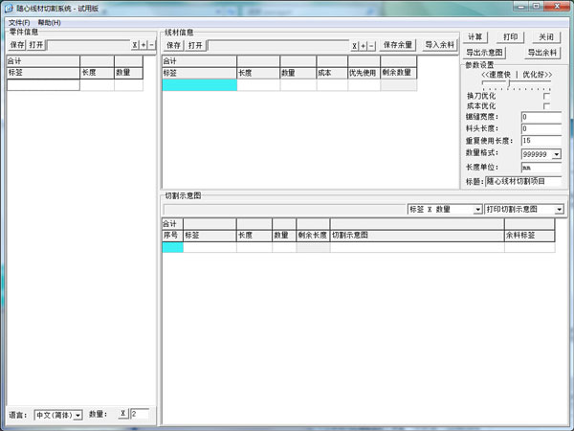Click the 料头长度 input field
The height and width of the screenshot is (431, 574).
click(541, 129)
